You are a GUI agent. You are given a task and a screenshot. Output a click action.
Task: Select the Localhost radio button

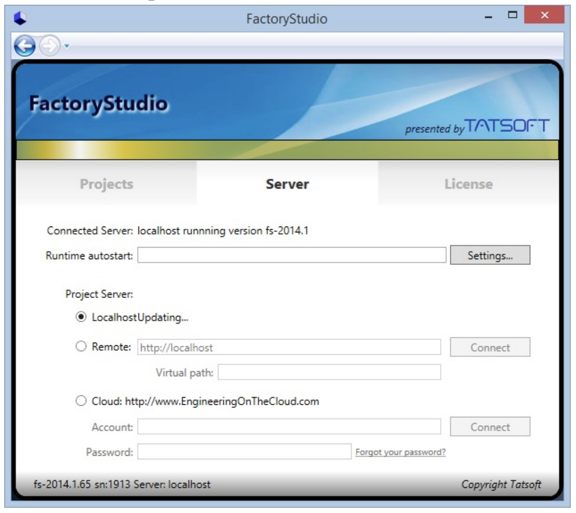(x=81, y=317)
